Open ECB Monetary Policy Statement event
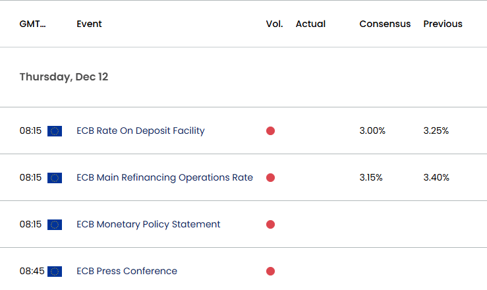Screen dimensions: 487x290 (x=148, y=224)
